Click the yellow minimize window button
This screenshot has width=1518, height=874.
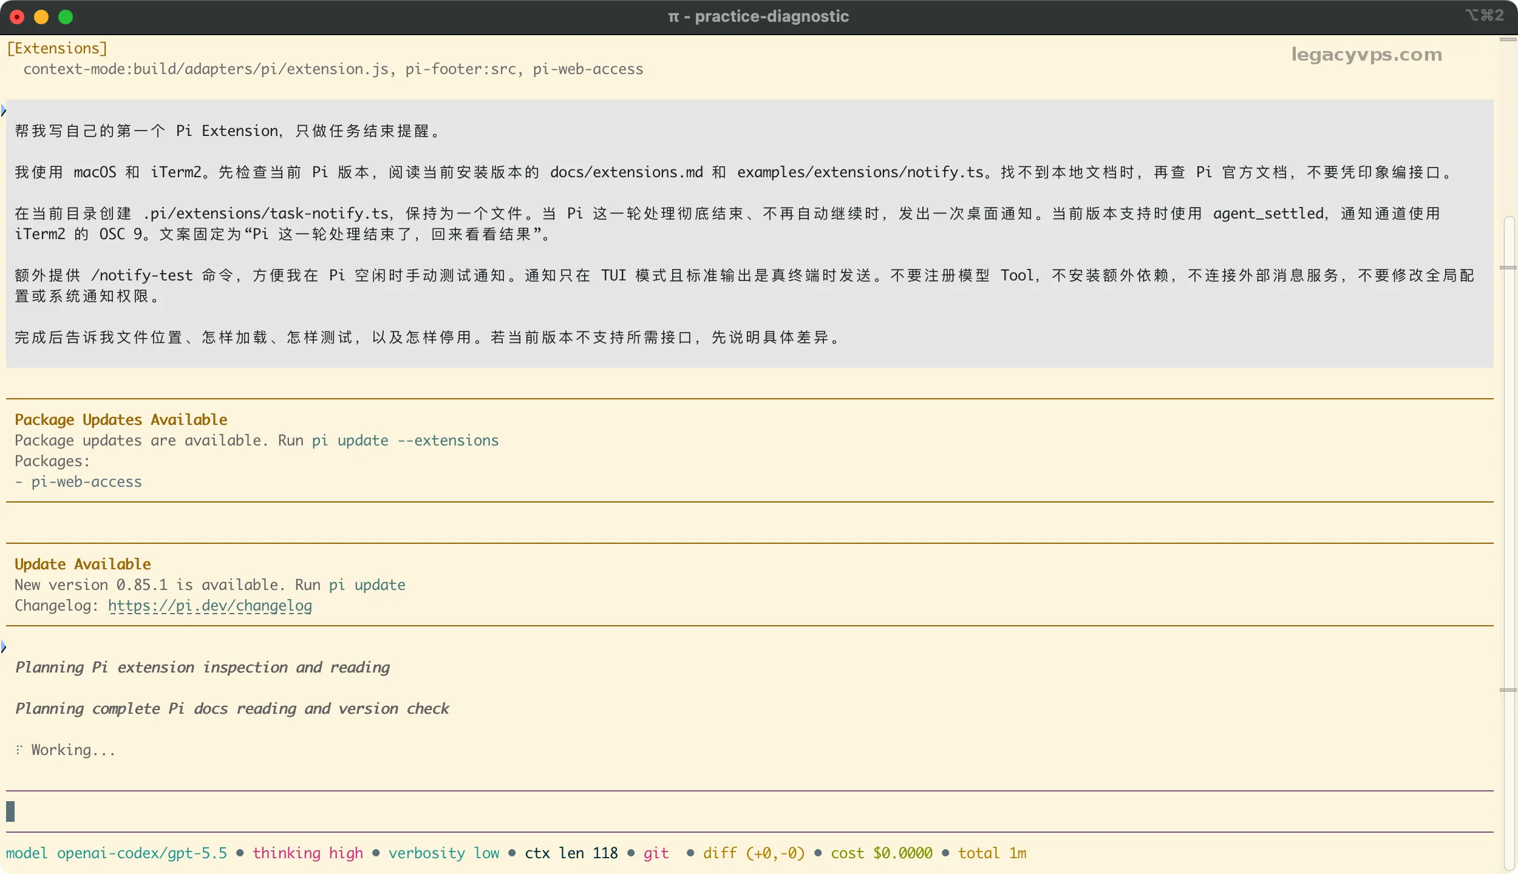(41, 17)
